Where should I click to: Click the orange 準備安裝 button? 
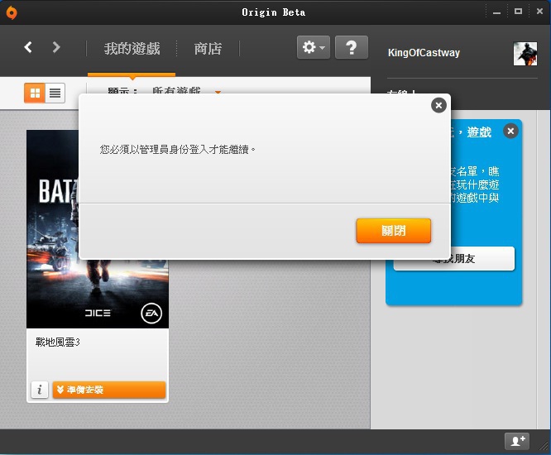tap(109, 390)
